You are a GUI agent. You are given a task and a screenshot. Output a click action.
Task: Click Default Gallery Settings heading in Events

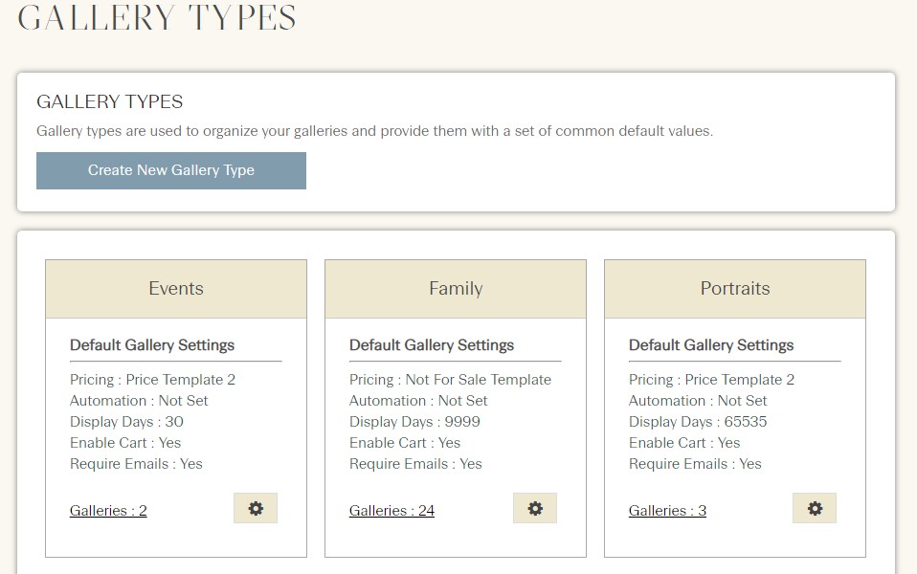tap(152, 344)
